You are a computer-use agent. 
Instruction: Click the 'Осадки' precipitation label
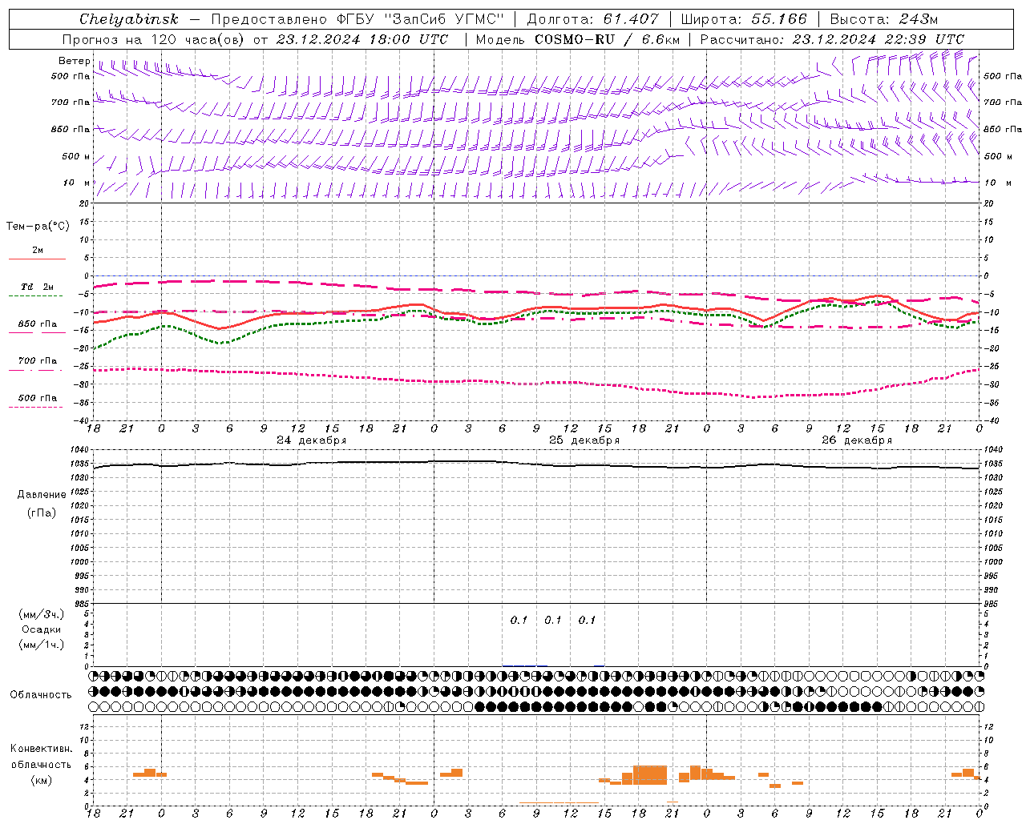coord(42,629)
